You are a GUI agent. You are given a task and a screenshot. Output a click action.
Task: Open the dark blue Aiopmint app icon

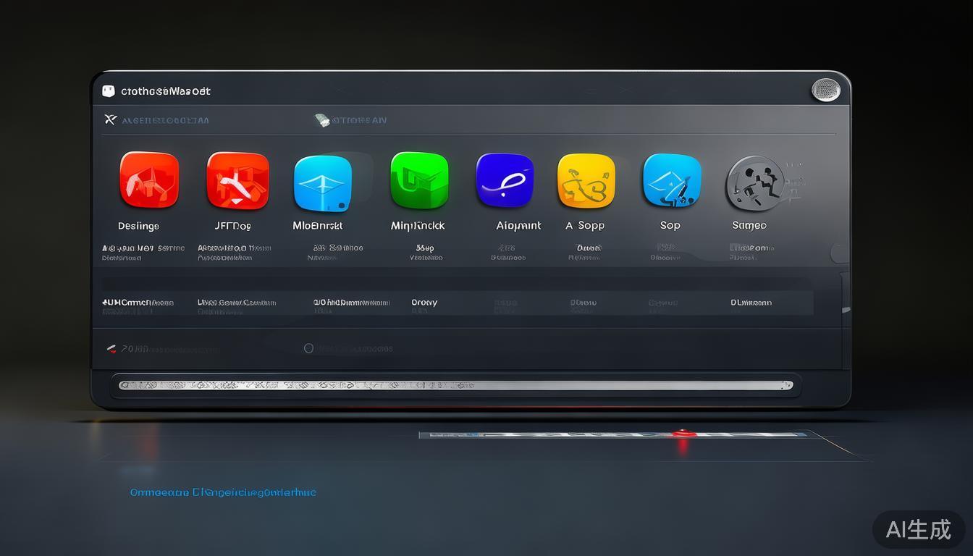point(505,180)
